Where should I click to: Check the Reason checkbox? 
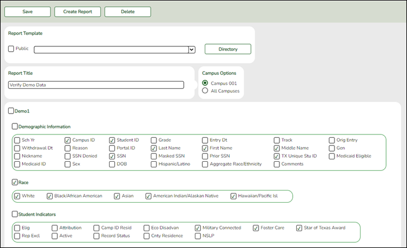67,148
